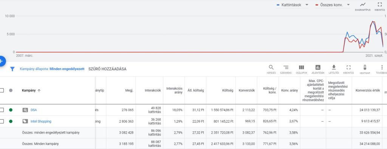
Task: Click SZŰRŐ HOZZÁADÁSA add filter
Action: 107,69
